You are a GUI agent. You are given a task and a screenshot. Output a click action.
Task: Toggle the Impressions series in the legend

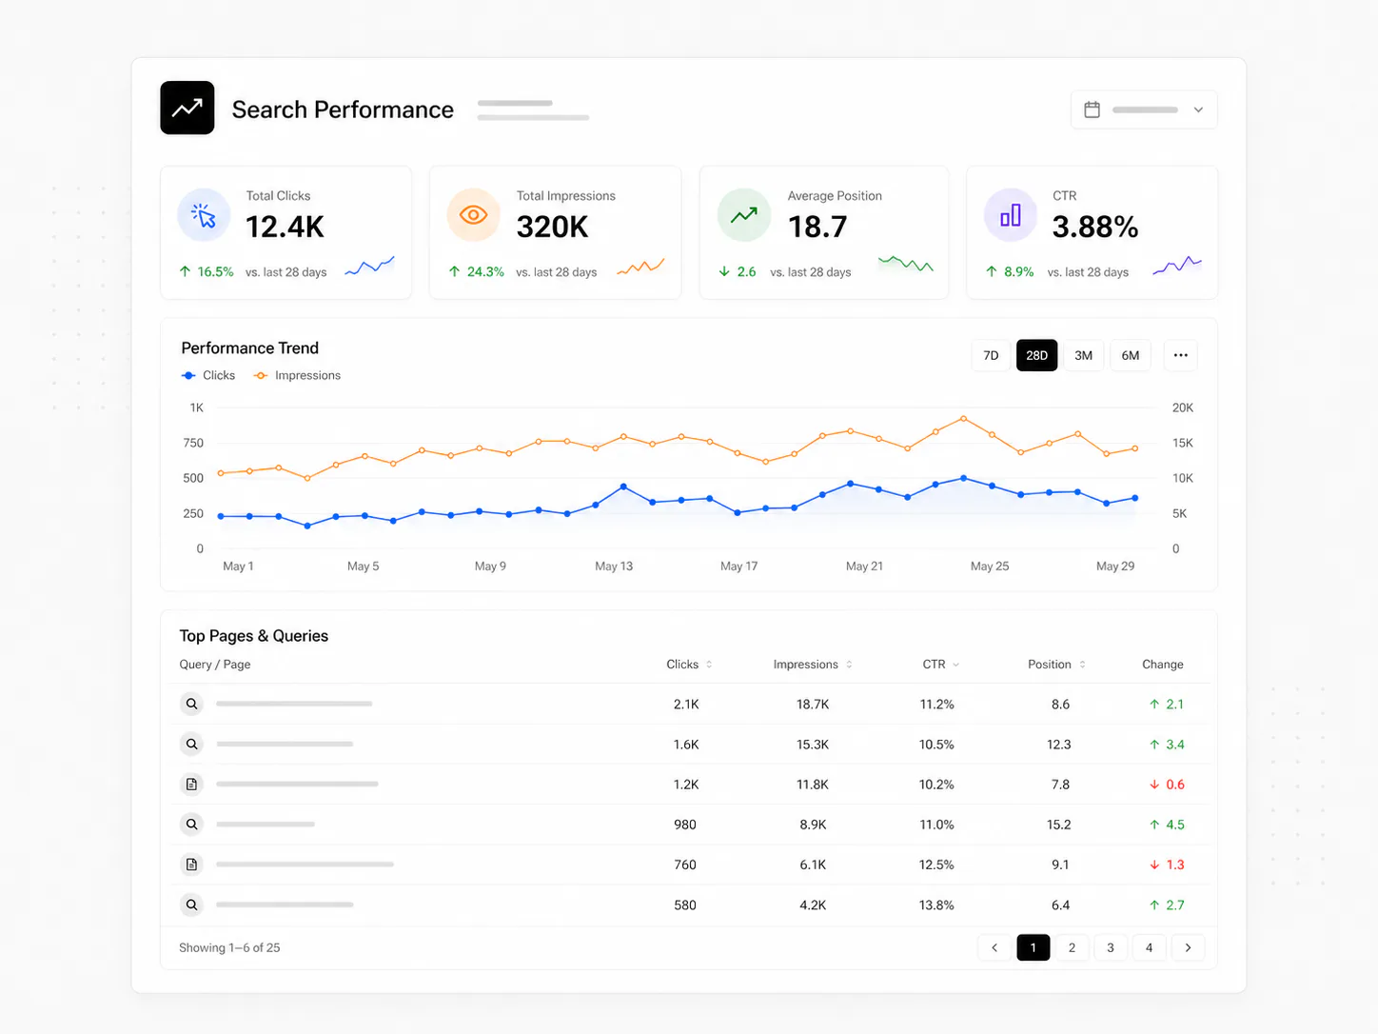coord(297,375)
